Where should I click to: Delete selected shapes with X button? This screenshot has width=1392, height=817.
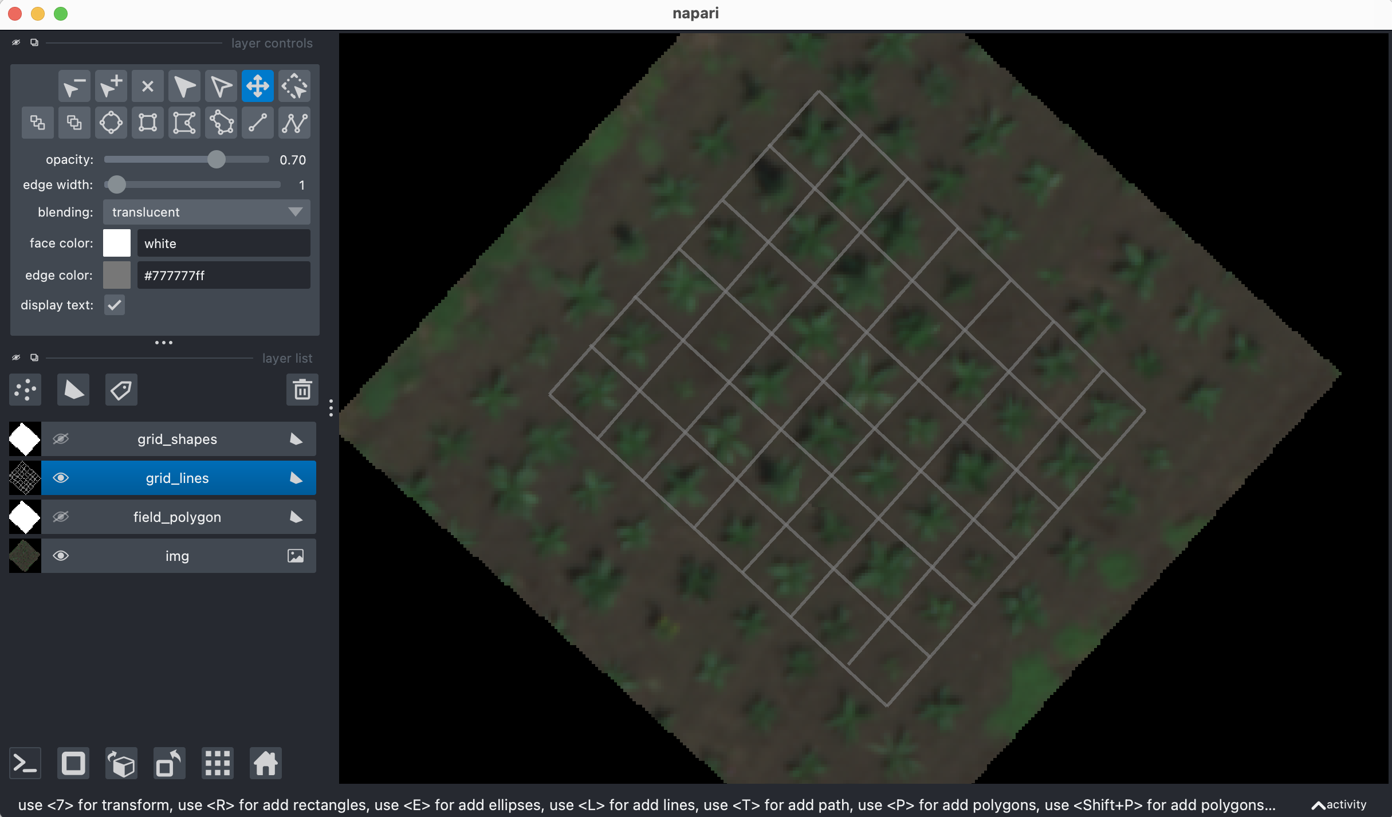click(x=147, y=87)
